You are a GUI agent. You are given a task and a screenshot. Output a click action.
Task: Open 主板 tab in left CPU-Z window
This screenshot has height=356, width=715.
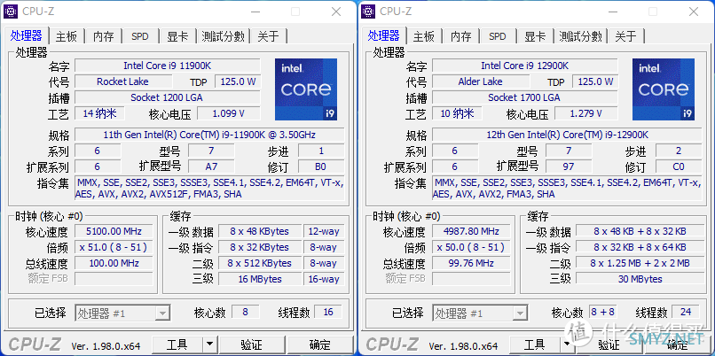click(67, 36)
